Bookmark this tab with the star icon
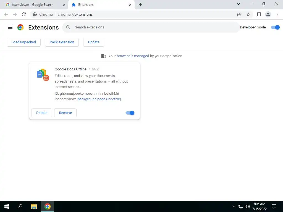283x212 pixels. pyautogui.click(x=248, y=14)
